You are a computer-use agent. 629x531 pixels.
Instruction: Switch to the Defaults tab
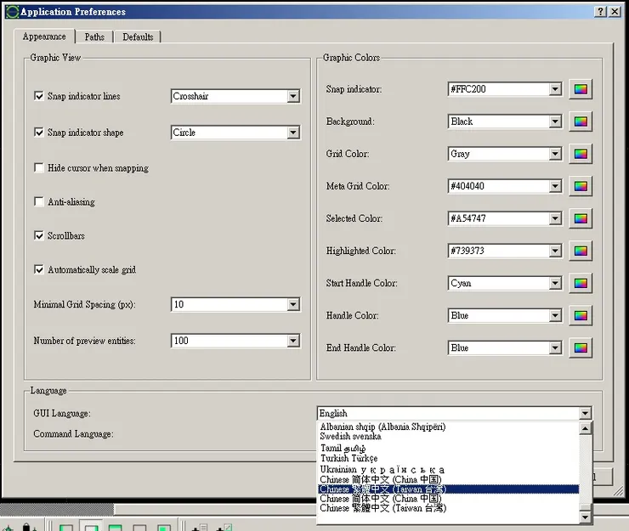point(138,37)
